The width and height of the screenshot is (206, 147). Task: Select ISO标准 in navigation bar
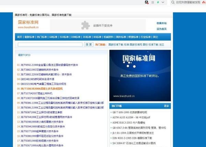click(x=64, y=37)
